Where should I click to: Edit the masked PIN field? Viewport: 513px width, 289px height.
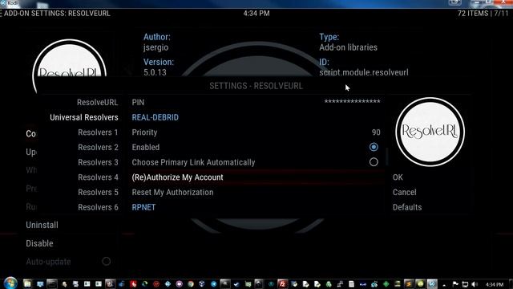[256, 102]
